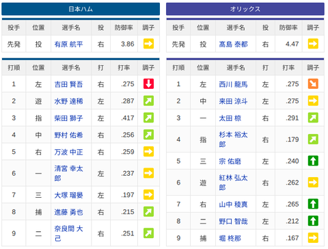Screen dimensions: 328x249
Task: Click 宗 佑磨's green up-arrow icon
Action: (x=313, y=161)
